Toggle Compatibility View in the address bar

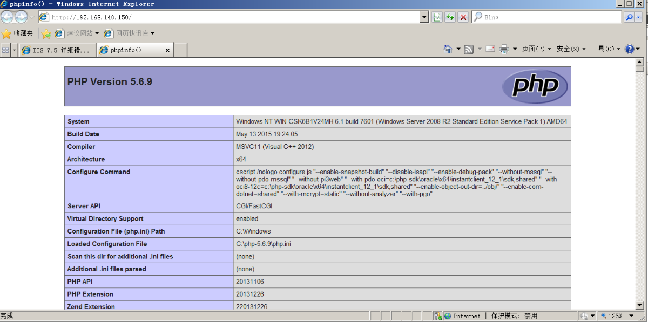436,17
